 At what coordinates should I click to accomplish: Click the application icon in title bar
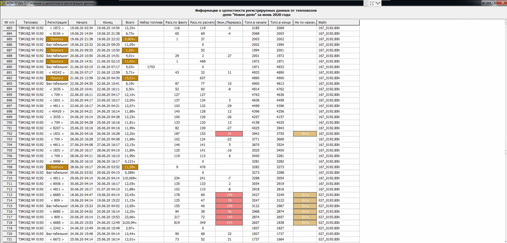point(3,3)
